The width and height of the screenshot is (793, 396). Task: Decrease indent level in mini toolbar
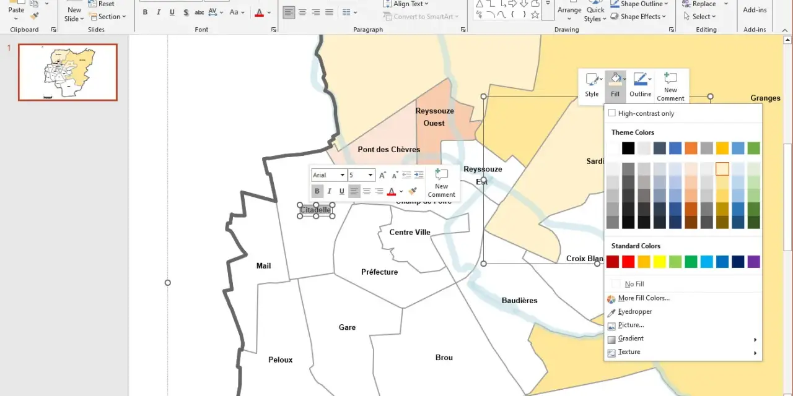[x=406, y=175]
